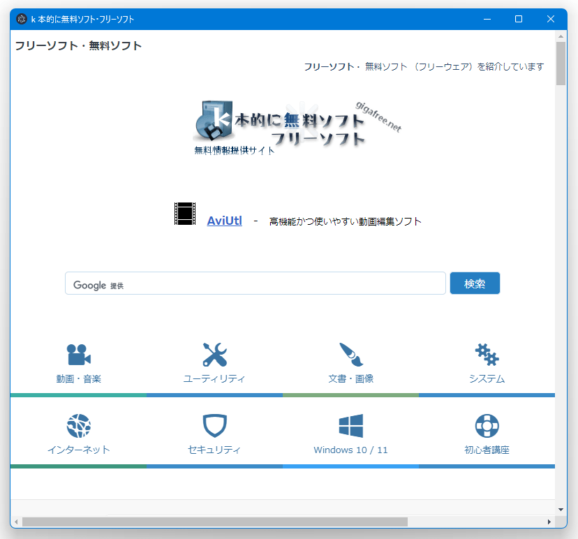Open the フリーソフト・無料ソフト page heading
The height and width of the screenshot is (539, 578).
(78, 45)
